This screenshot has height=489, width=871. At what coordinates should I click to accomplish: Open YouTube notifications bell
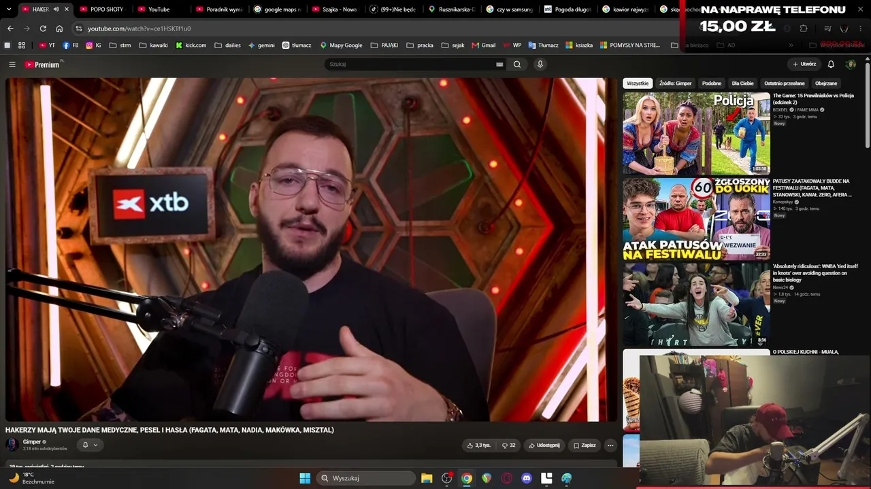coord(831,65)
